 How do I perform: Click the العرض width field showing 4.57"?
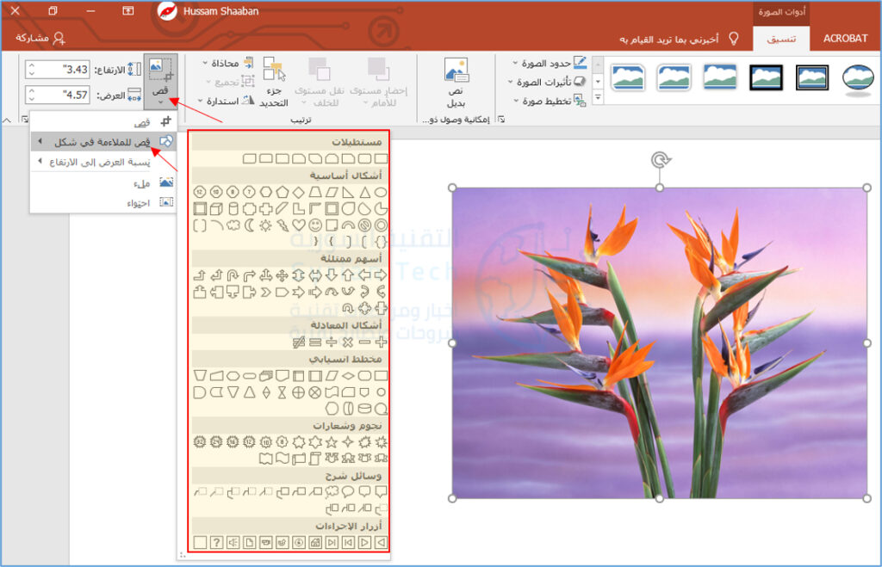[57, 95]
